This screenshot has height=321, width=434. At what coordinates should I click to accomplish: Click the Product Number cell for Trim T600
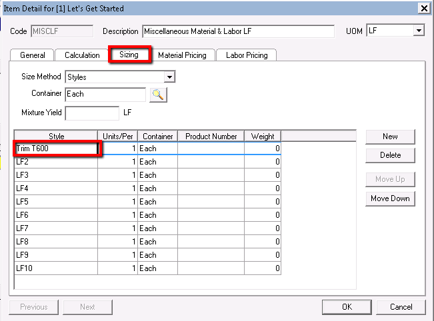pyautogui.click(x=211, y=149)
